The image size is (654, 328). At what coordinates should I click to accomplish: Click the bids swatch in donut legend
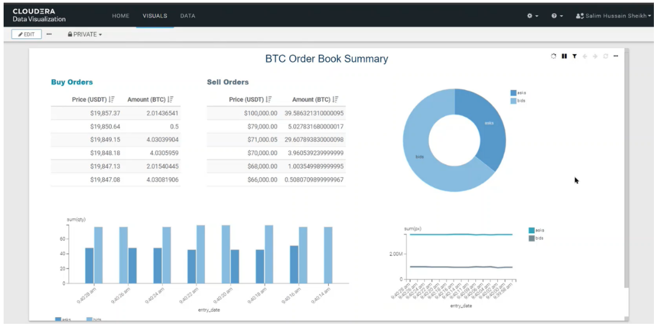pyautogui.click(x=513, y=101)
